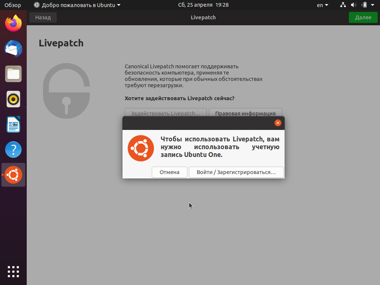The height and width of the screenshot is (285, 380).
Task: Click the 'Задействовать Livepatch…' button
Action: (x=166, y=113)
